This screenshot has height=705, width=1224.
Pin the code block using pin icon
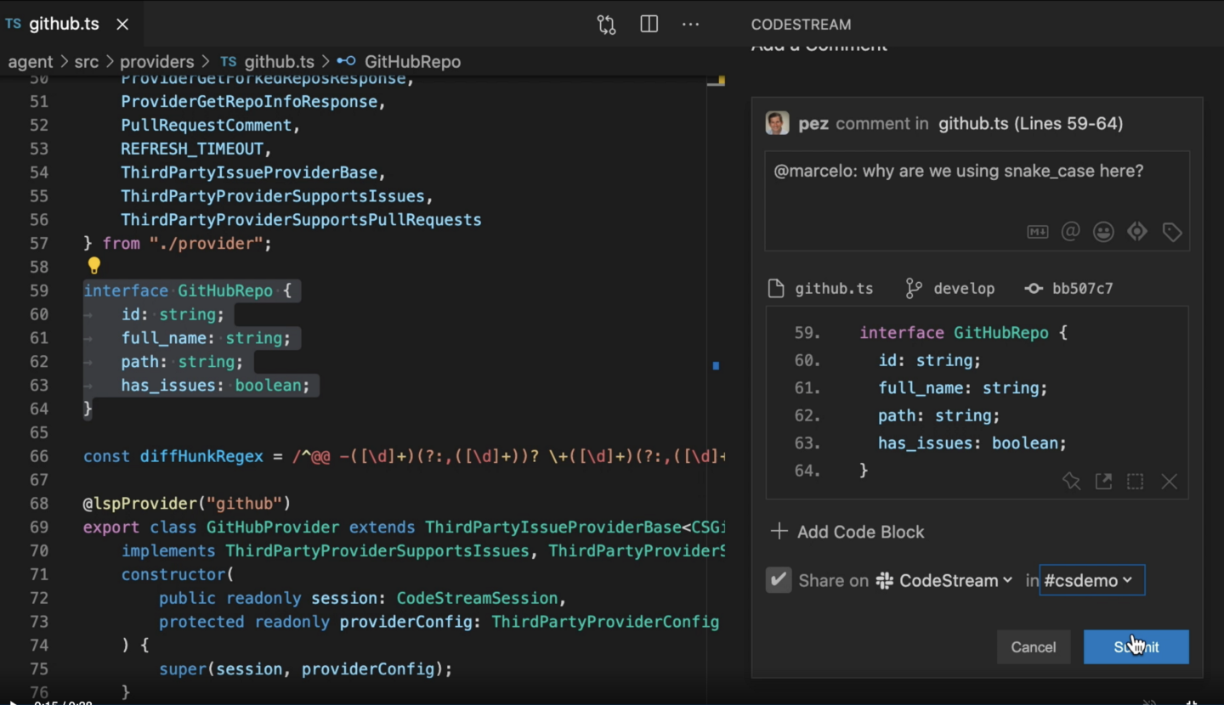1071,481
